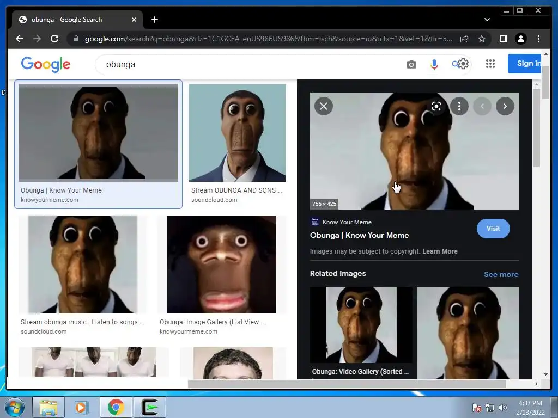Click the Sign in button
558x418 pixels.
coord(525,64)
